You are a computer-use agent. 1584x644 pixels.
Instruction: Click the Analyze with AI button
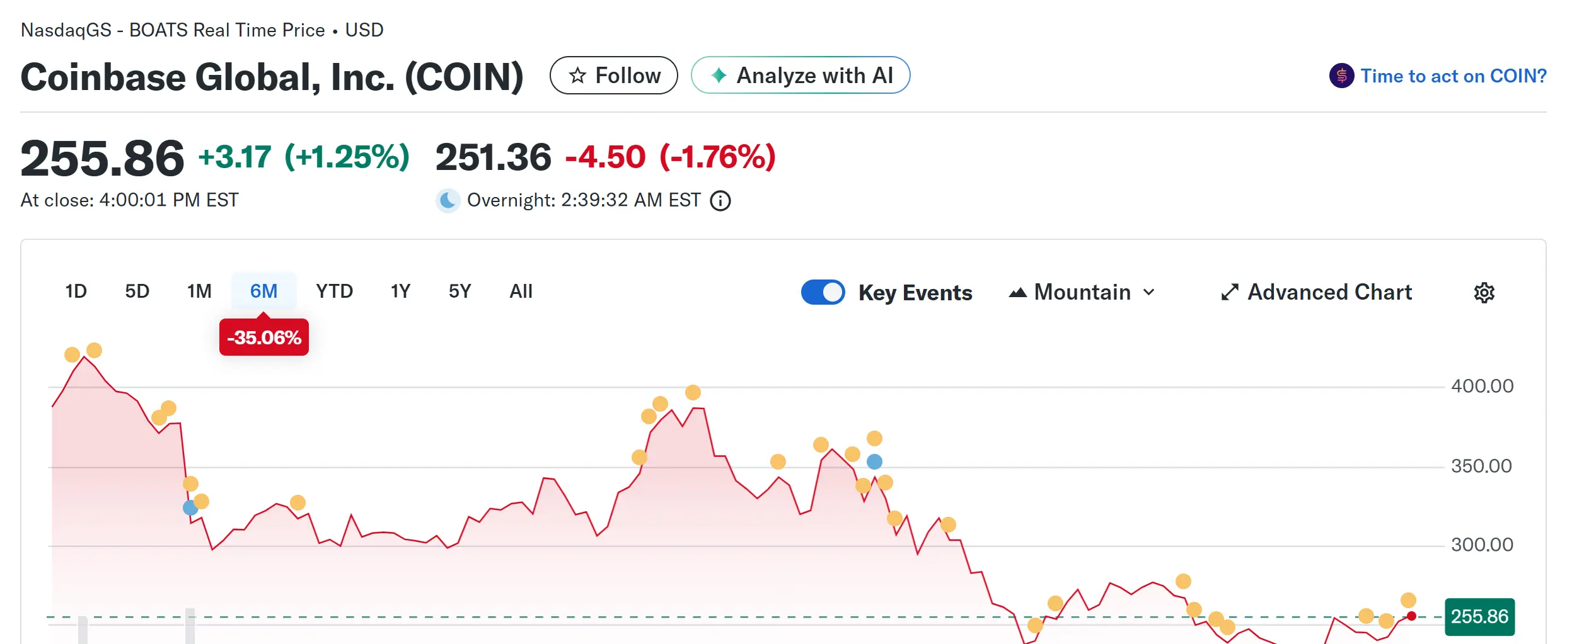click(x=801, y=76)
